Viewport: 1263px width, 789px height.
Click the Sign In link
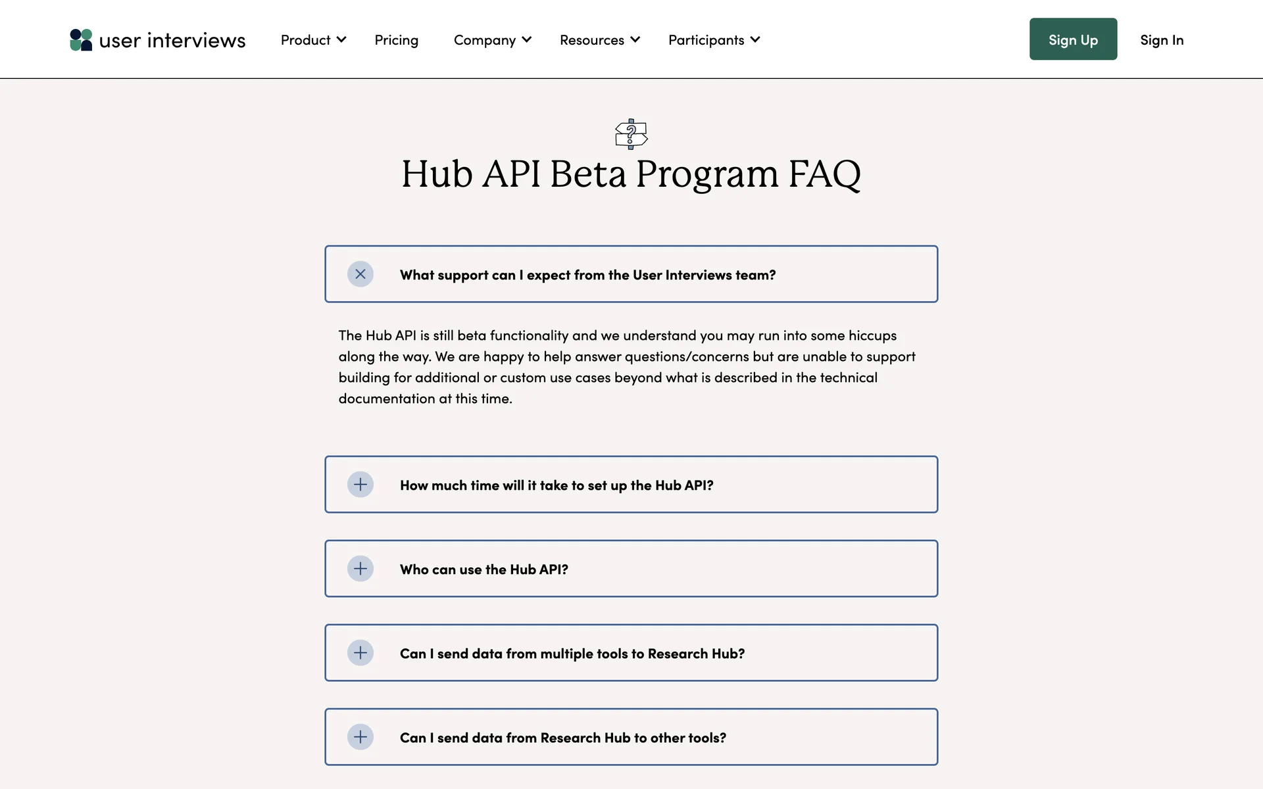coord(1162,40)
